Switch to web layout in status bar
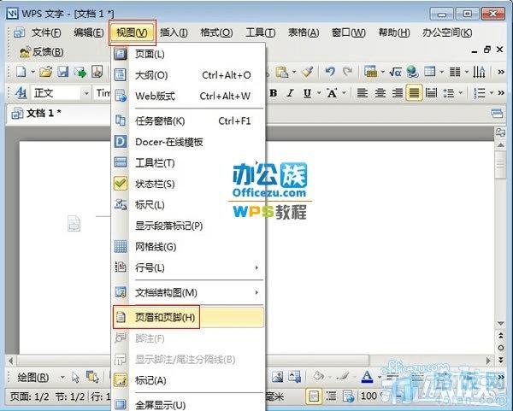The image size is (513, 411). [x=348, y=396]
